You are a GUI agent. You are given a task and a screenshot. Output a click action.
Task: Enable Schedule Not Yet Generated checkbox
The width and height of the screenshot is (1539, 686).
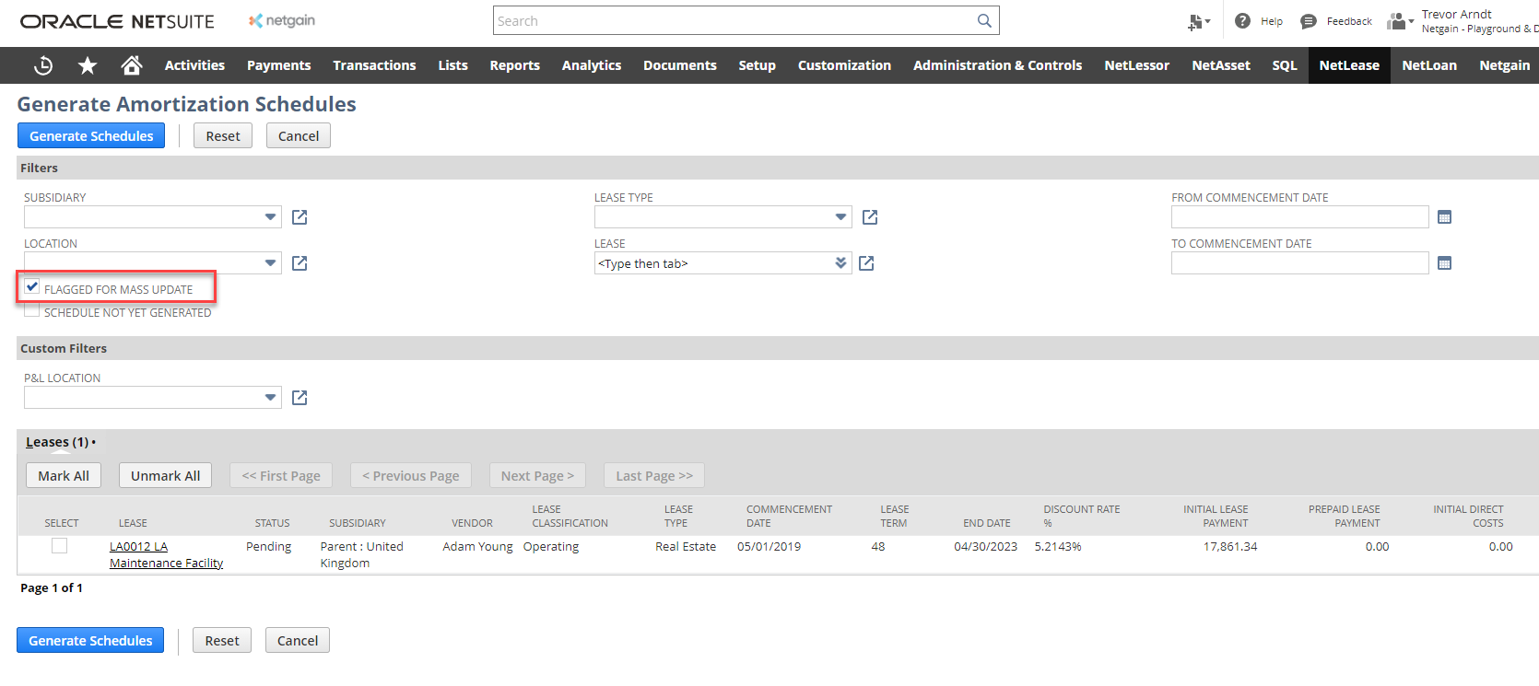click(32, 311)
